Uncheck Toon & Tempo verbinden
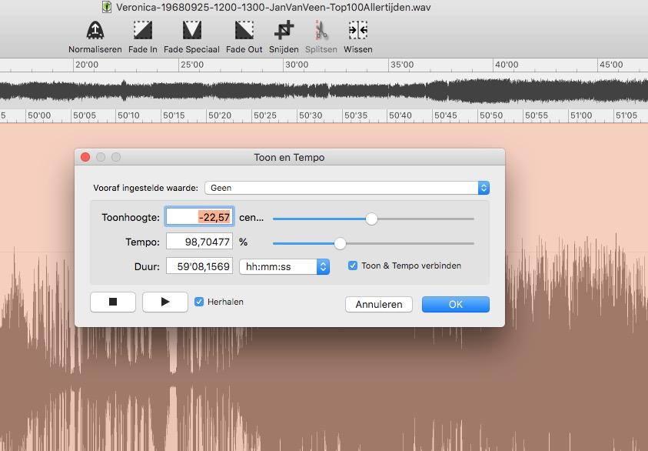This screenshot has height=451, width=648. pyautogui.click(x=353, y=266)
